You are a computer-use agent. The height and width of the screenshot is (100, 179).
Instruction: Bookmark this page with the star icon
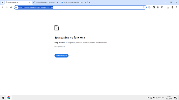(143, 7)
